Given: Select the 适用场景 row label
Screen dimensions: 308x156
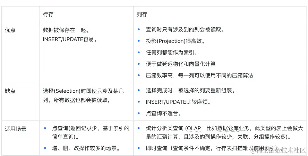Looking at the screenshot, I should (16, 129).
